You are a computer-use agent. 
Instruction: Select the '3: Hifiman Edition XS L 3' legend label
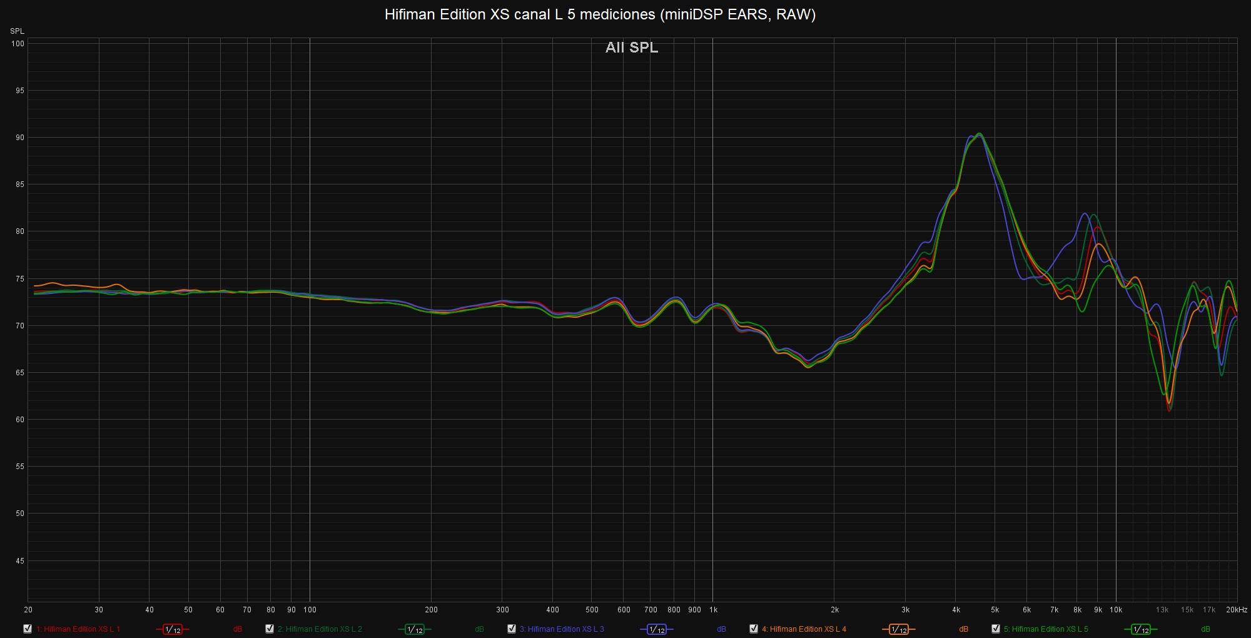pyautogui.click(x=562, y=629)
